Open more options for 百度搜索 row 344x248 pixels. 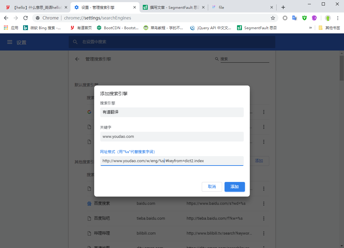point(263,204)
